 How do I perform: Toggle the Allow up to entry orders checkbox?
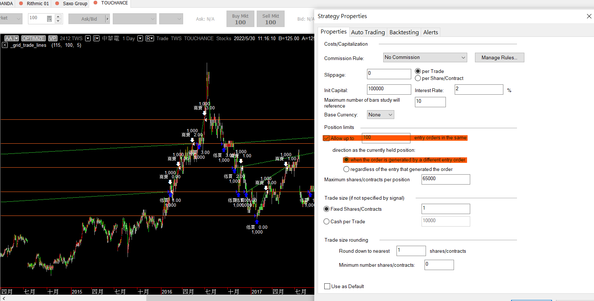tap(327, 138)
